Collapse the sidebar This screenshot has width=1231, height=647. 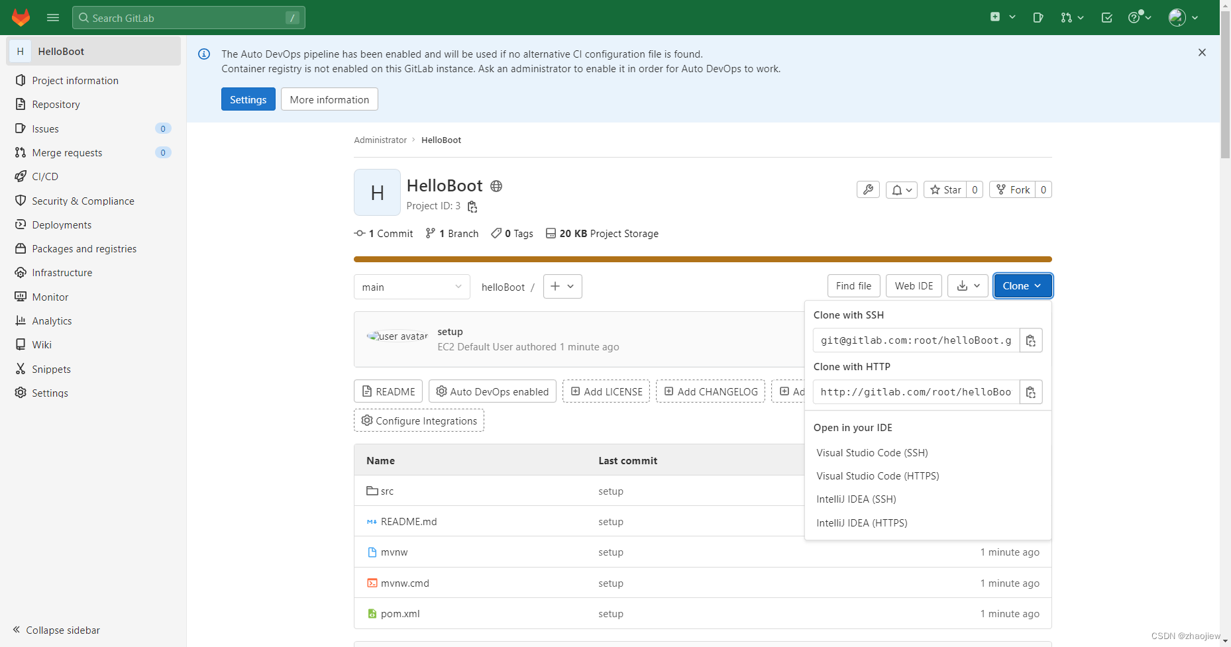(57, 630)
